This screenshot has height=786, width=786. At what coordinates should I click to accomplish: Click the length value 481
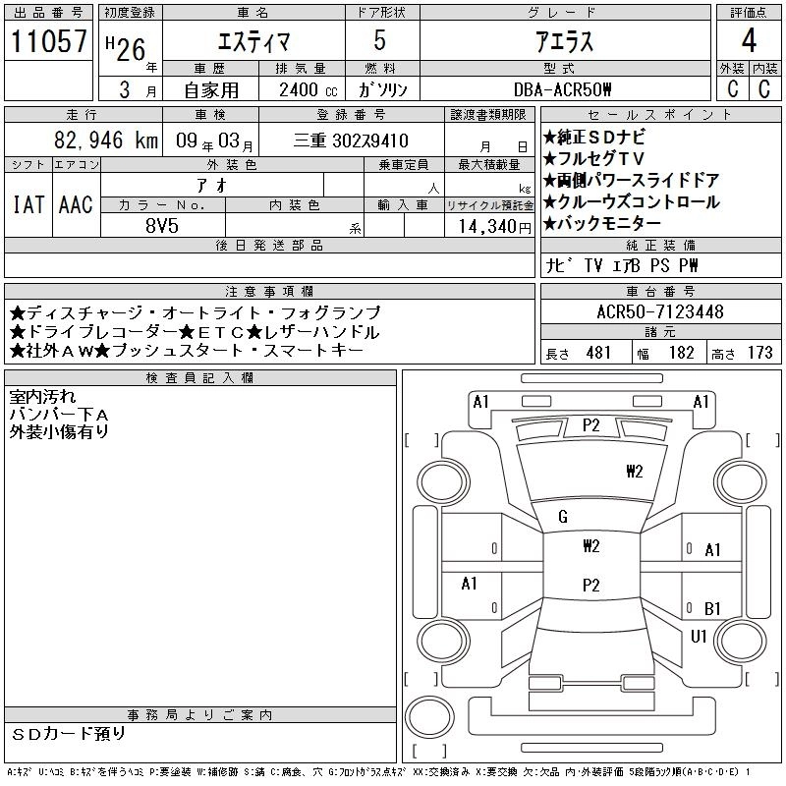tap(598, 353)
